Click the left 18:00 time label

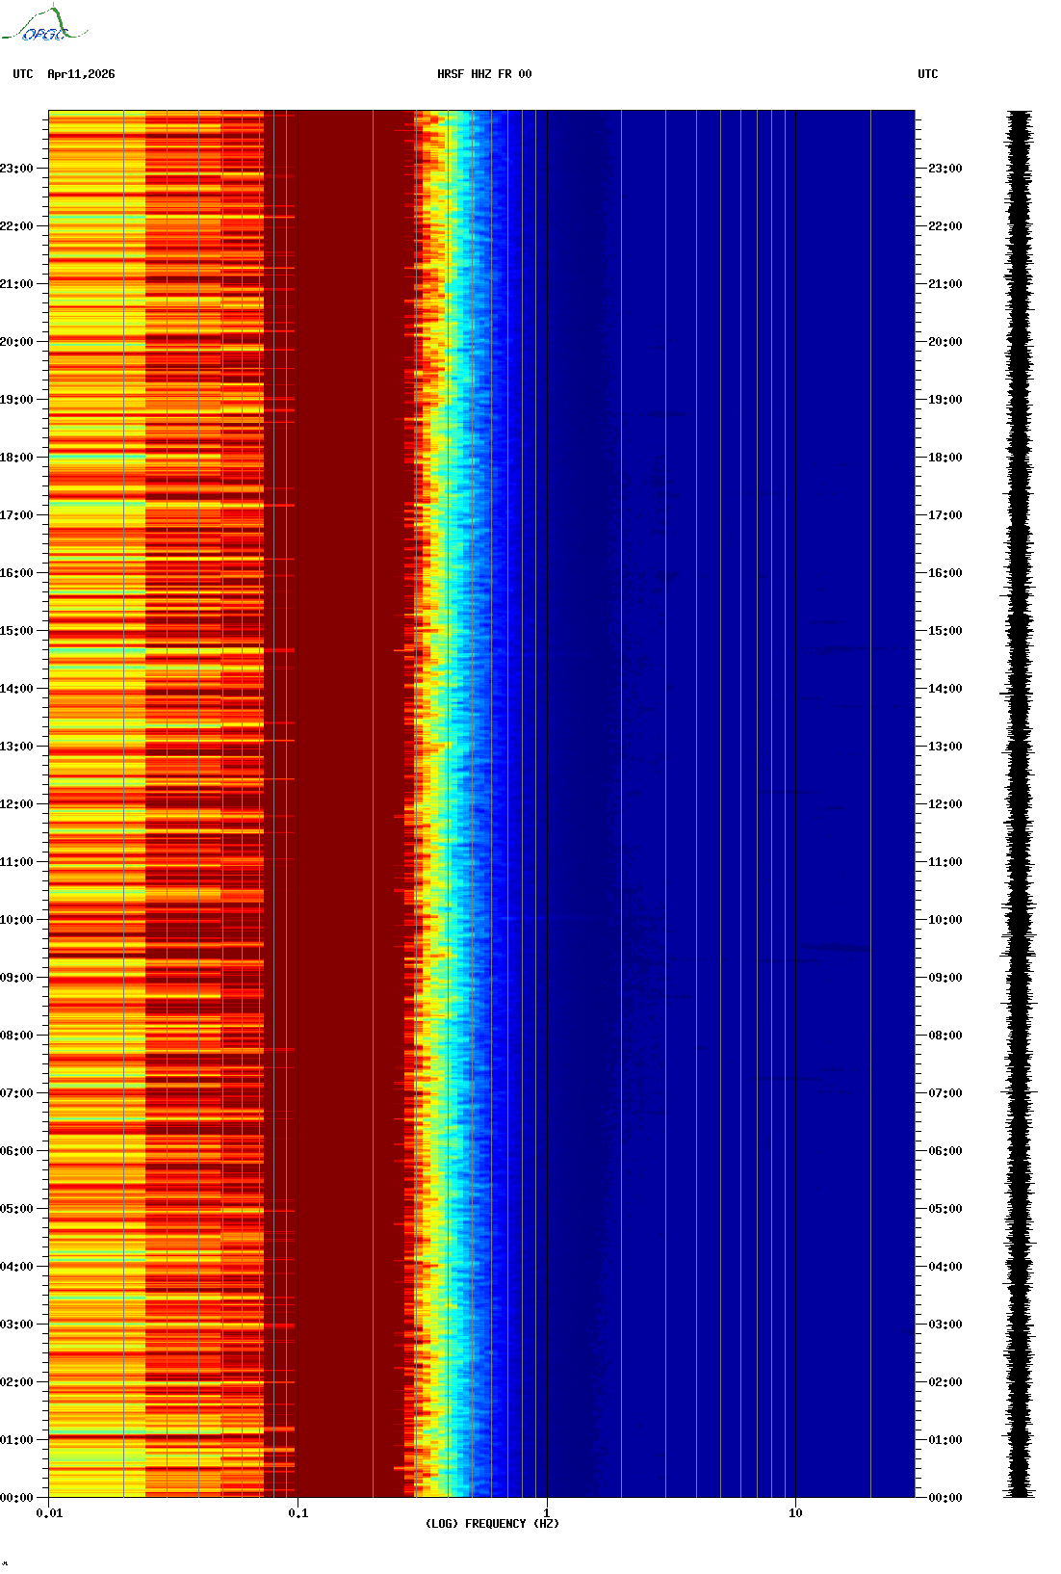click(16, 458)
